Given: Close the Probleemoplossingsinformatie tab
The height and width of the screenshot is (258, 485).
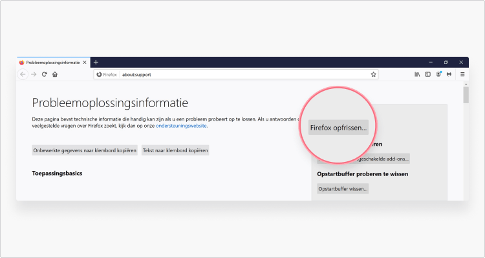Looking at the screenshot, I should pyautogui.click(x=85, y=63).
